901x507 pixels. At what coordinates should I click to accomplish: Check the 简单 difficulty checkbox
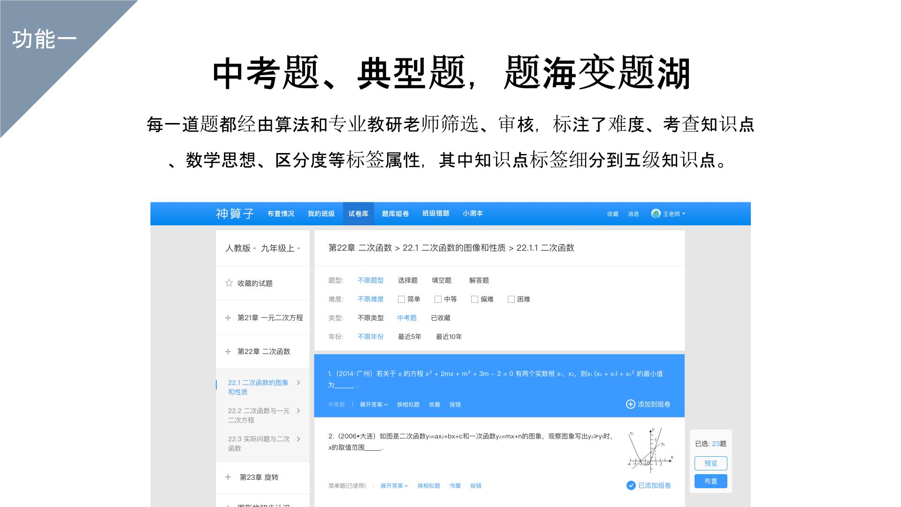tap(401, 299)
